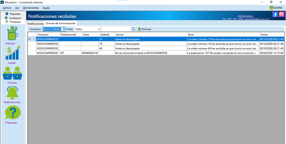Open the Ver menu

pyautogui.click(x=17, y=8)
